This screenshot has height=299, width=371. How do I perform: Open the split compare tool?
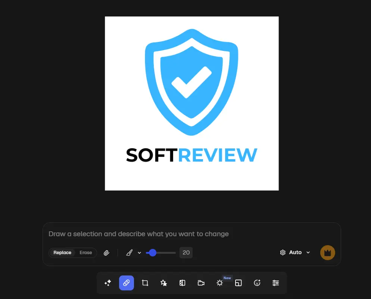183,283
